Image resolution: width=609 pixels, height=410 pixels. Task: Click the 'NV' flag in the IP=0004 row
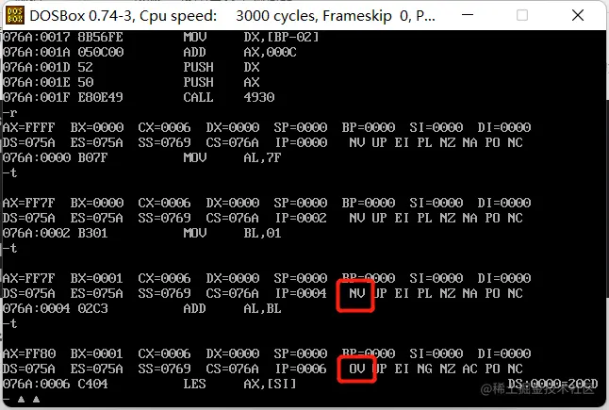[356, 293]
